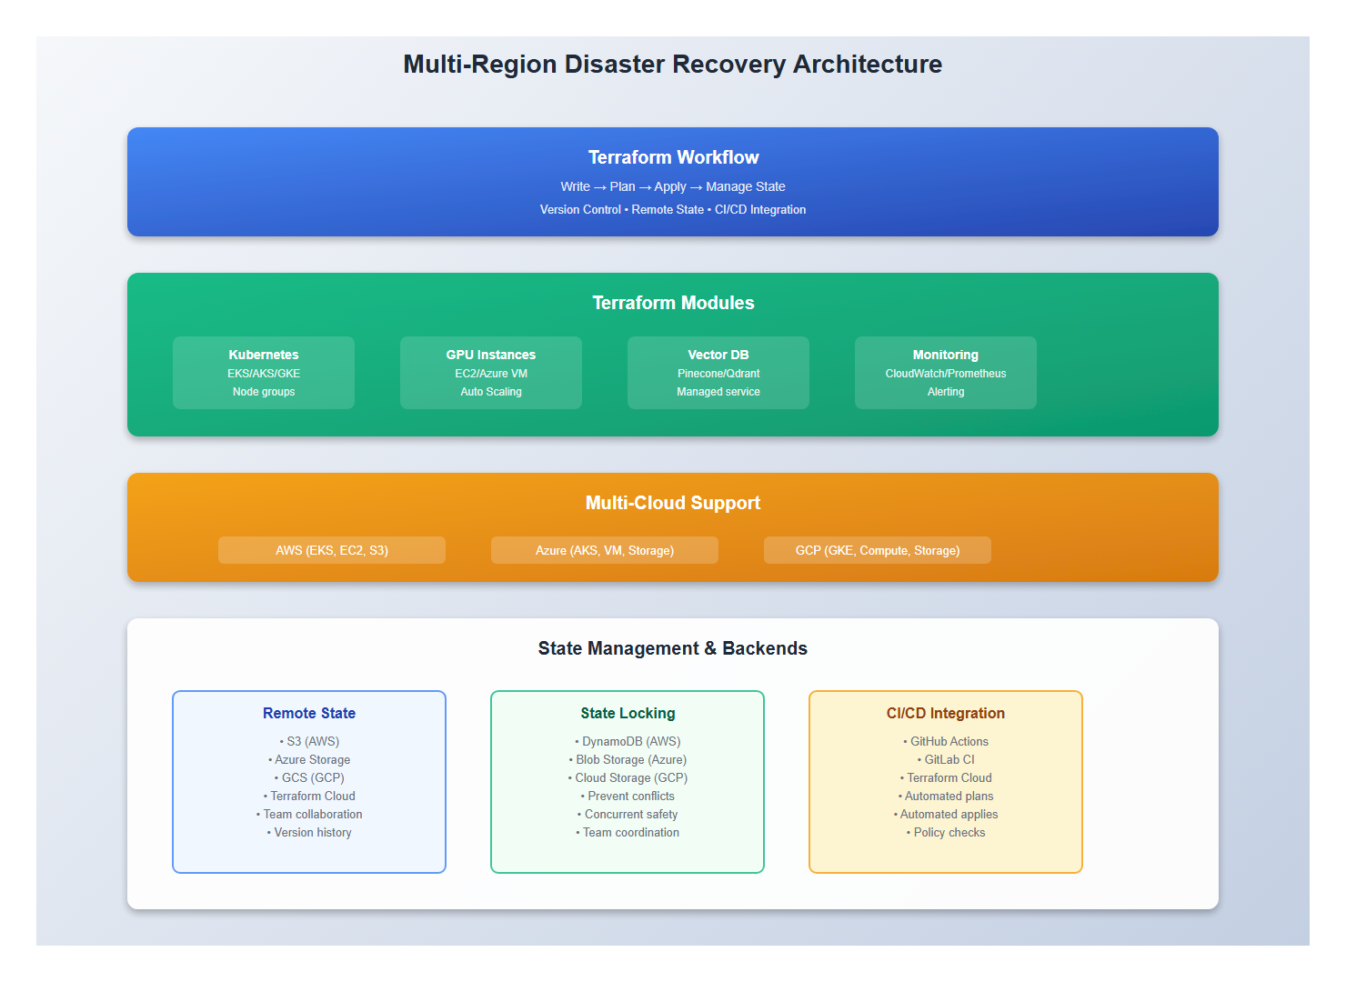Click the Monitoring module card
Image resolution: width=1346 pixels, height=982 pixels.
pyautogui.click(x=945, y=372)
